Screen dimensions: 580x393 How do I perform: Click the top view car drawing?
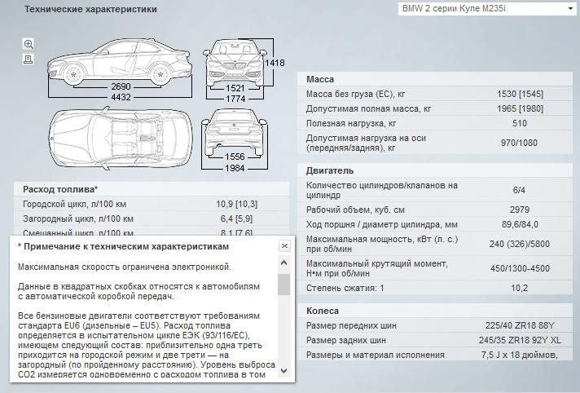coord(121,138)
